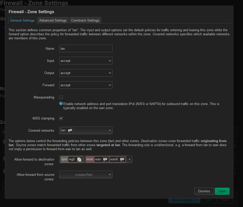Screen dimensions: 243x207
Task: Click the wan6 interface icon in destination zones
Action: pos(122,159)
